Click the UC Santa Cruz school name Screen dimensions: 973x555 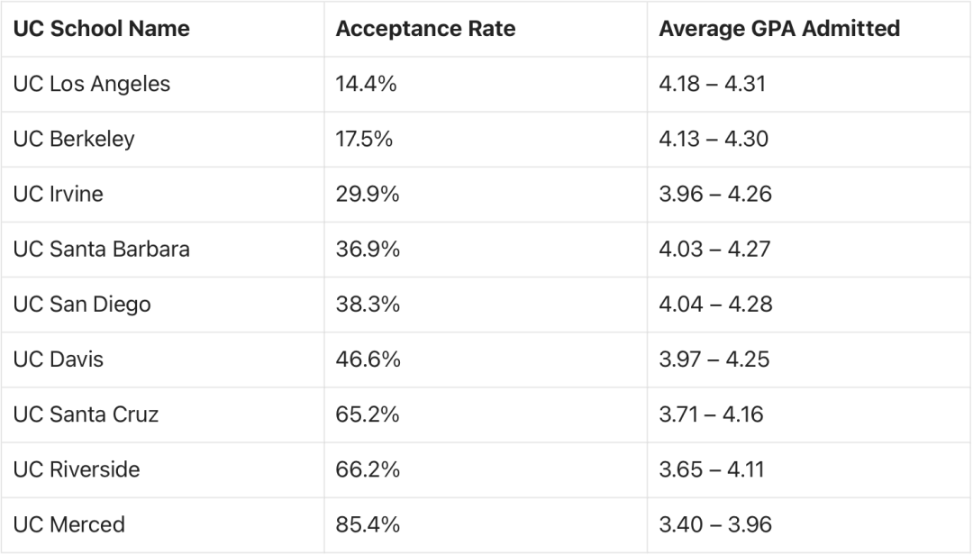86,414
